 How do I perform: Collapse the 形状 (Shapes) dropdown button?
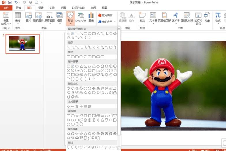pos(70,17)
